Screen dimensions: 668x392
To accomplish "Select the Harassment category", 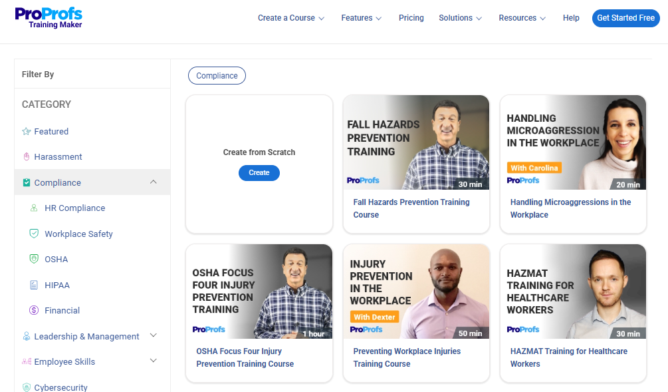I will coord(58,156).
